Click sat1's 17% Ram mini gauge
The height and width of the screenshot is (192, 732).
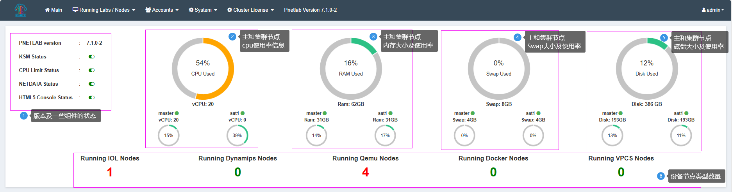pyautogui.click(x=385, y=136)
